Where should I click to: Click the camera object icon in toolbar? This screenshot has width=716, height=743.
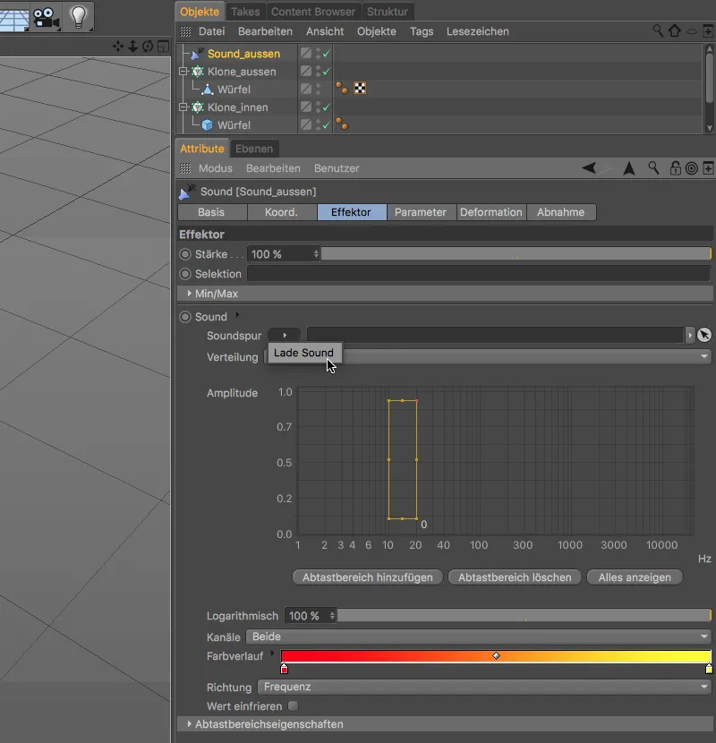[x=46, y=17]
